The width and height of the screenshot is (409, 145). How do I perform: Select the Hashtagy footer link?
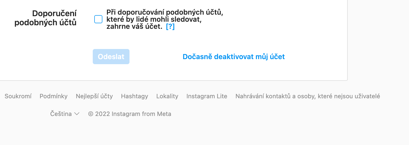point(135,96)
